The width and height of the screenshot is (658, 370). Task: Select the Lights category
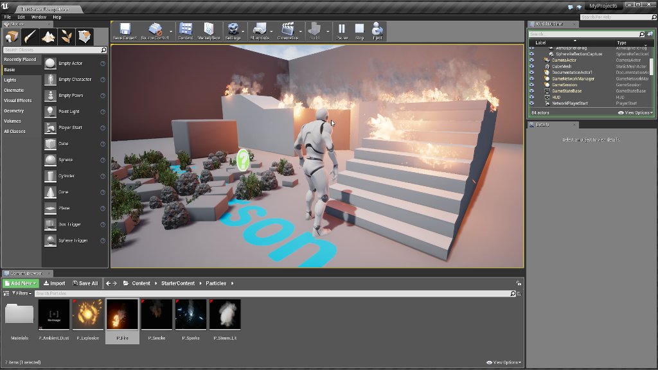pos(10,80)
